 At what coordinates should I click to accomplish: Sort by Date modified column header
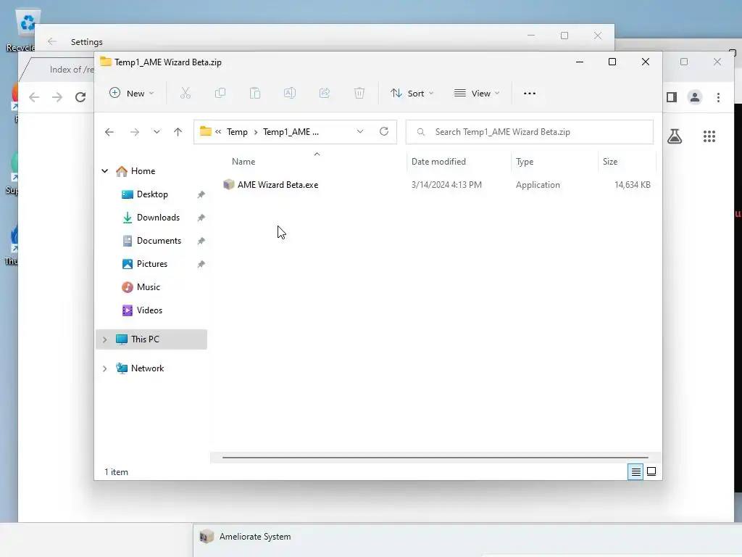[x=438, y=162]
